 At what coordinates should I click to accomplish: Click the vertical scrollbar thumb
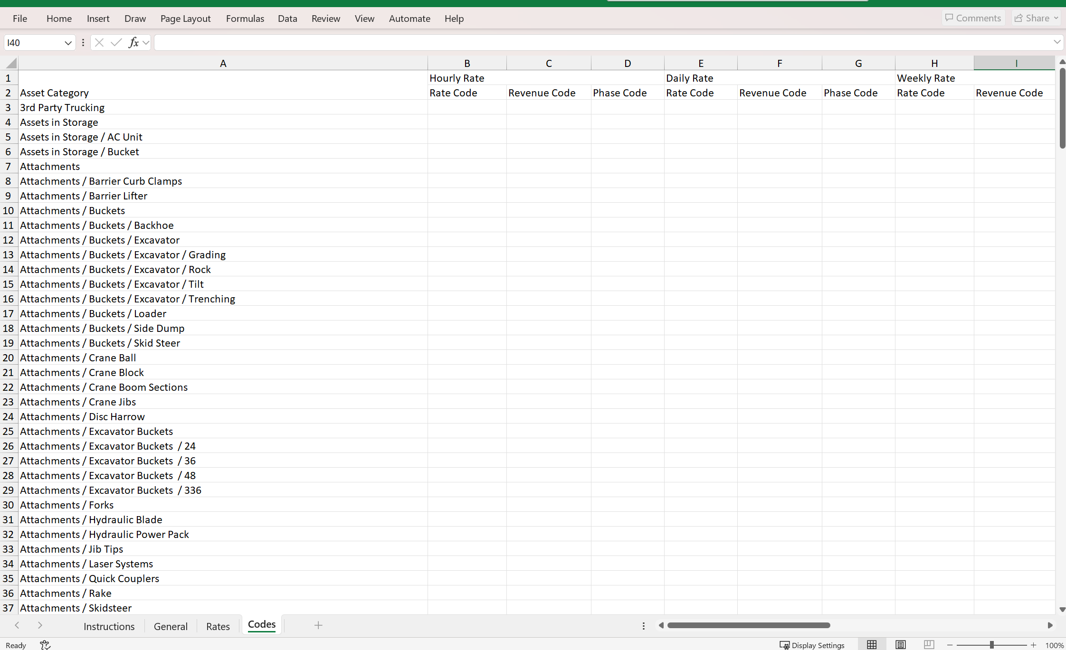(1062, 108)
